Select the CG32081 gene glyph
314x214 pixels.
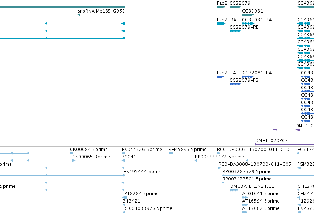[x=248, y=15]
